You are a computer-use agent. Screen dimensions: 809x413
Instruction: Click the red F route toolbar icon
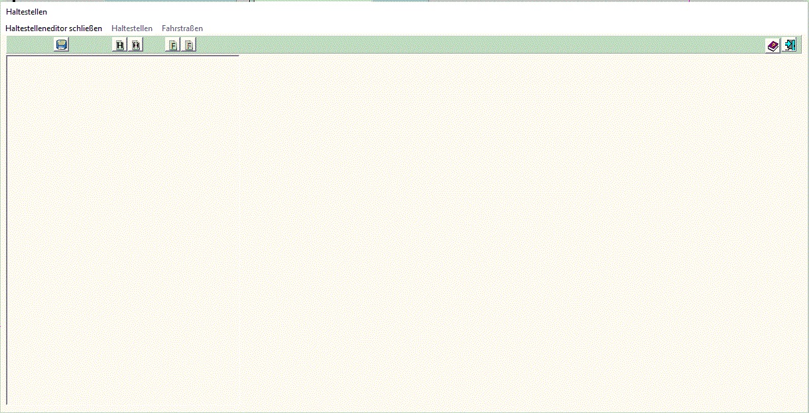(x=189, y=45)
